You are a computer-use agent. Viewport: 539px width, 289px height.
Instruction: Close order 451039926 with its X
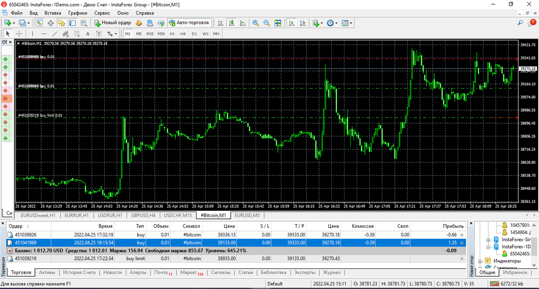(462, 235)
